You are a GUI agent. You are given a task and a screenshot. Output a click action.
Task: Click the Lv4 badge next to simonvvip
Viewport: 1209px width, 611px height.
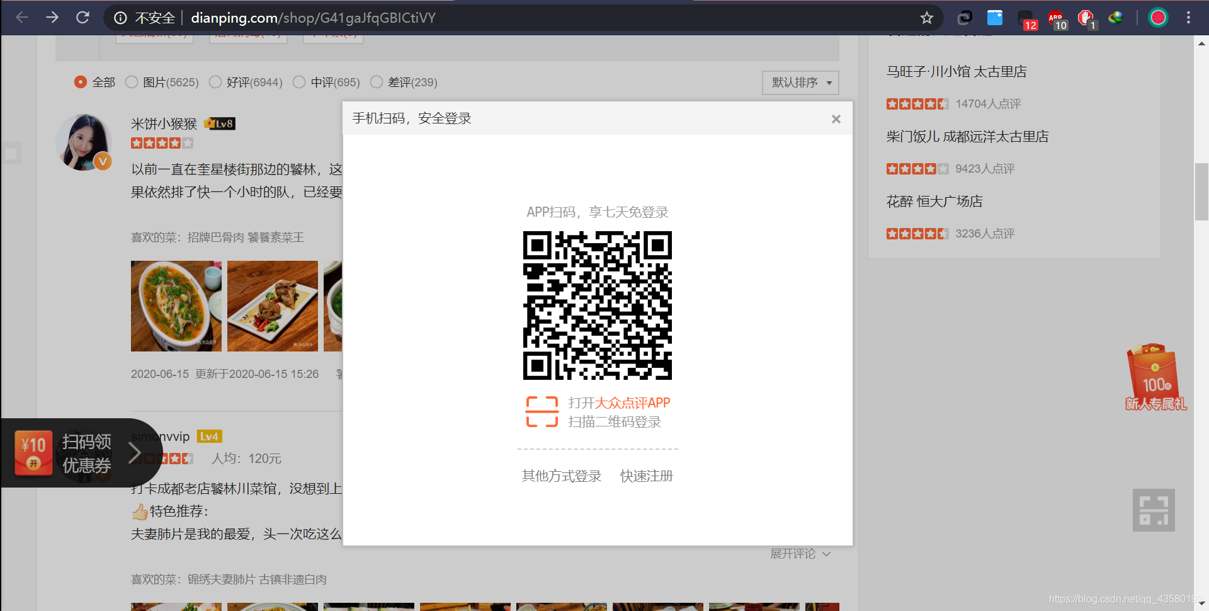pos(209,437)
